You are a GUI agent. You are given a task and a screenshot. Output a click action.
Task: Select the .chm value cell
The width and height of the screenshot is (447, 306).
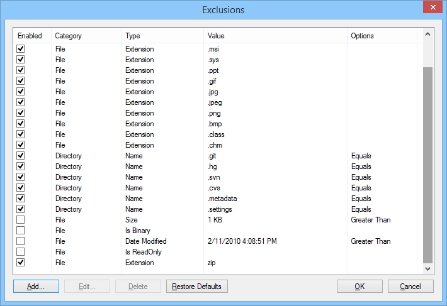click(215, 145)
